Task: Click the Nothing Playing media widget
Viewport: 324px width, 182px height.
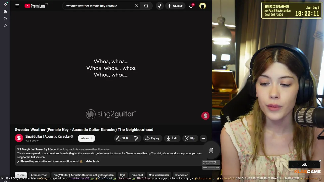Action: (x=211, y=165)
